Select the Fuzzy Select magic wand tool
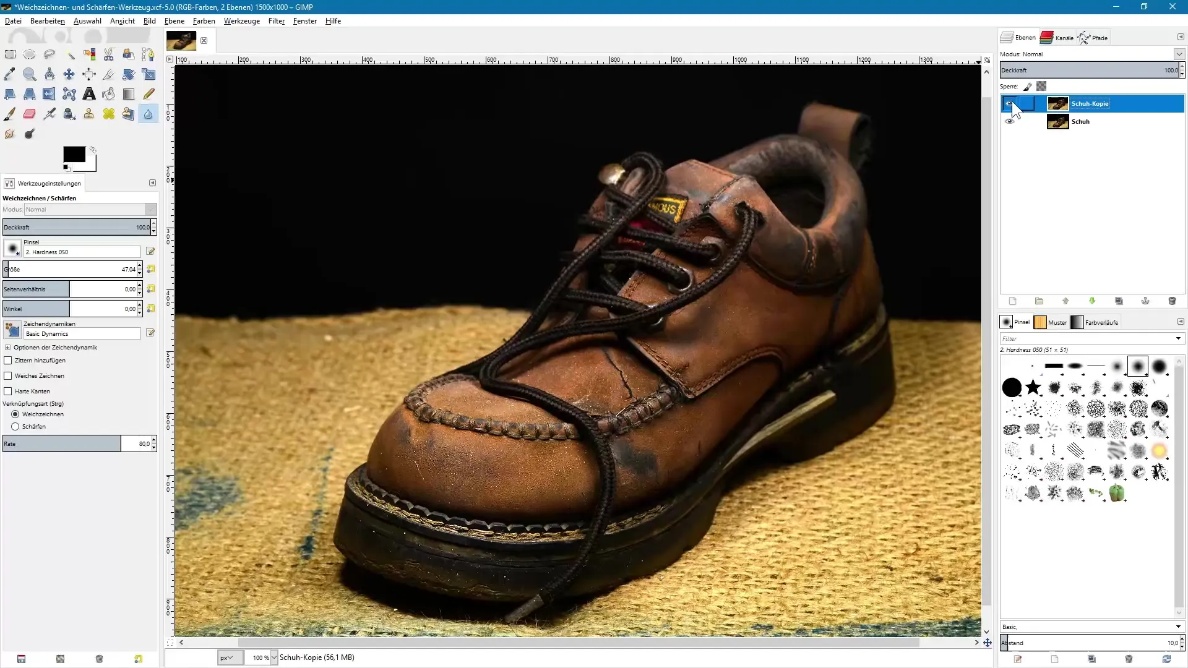The height and width of the screenshot is (668, 1188). [x=69, y=54]
